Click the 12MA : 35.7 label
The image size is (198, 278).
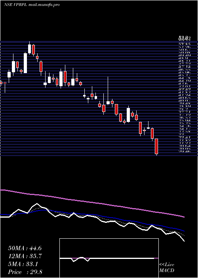25,256
